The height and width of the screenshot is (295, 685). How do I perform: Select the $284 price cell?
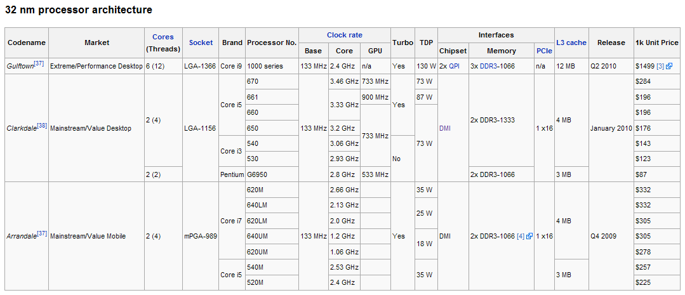click(657, 82)
